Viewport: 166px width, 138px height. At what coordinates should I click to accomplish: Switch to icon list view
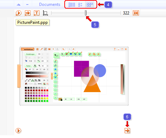tap(80, 5)
